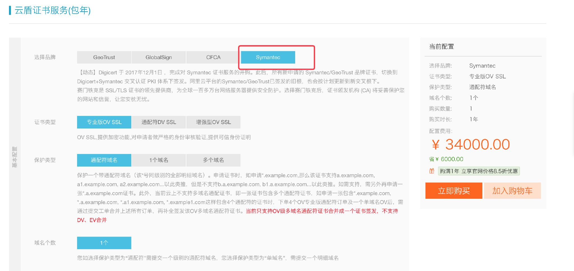The height and width of the screenshot is (271, 574).
Task: Click the 保护类型 label on the left
Action: coord(45,160)
